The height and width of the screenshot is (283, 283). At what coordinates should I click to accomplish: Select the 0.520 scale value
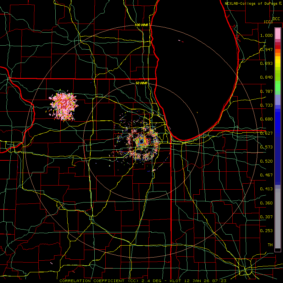[x=266, y=161]
